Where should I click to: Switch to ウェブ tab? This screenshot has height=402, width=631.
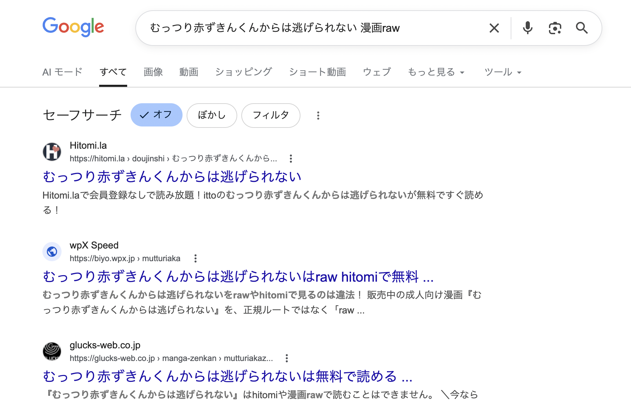377,72
